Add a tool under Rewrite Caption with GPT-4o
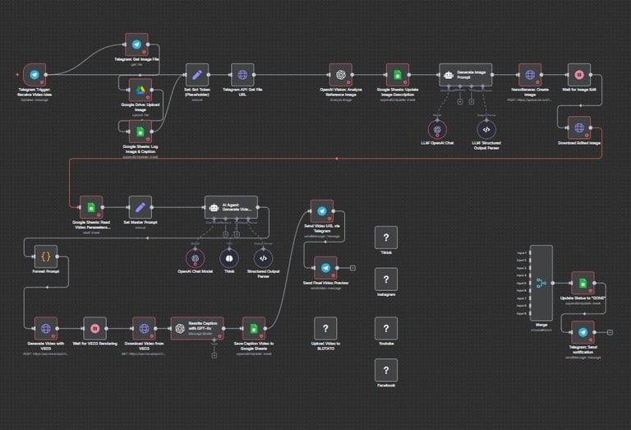This screenshot has width=631, height=430. tap(214, 355)
